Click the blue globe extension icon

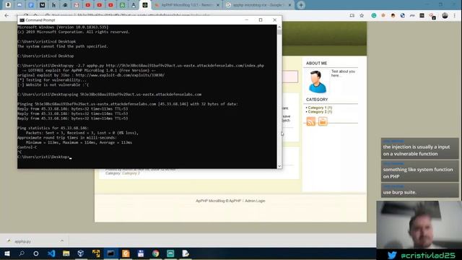pyautogui.click(x=403, y=16)
